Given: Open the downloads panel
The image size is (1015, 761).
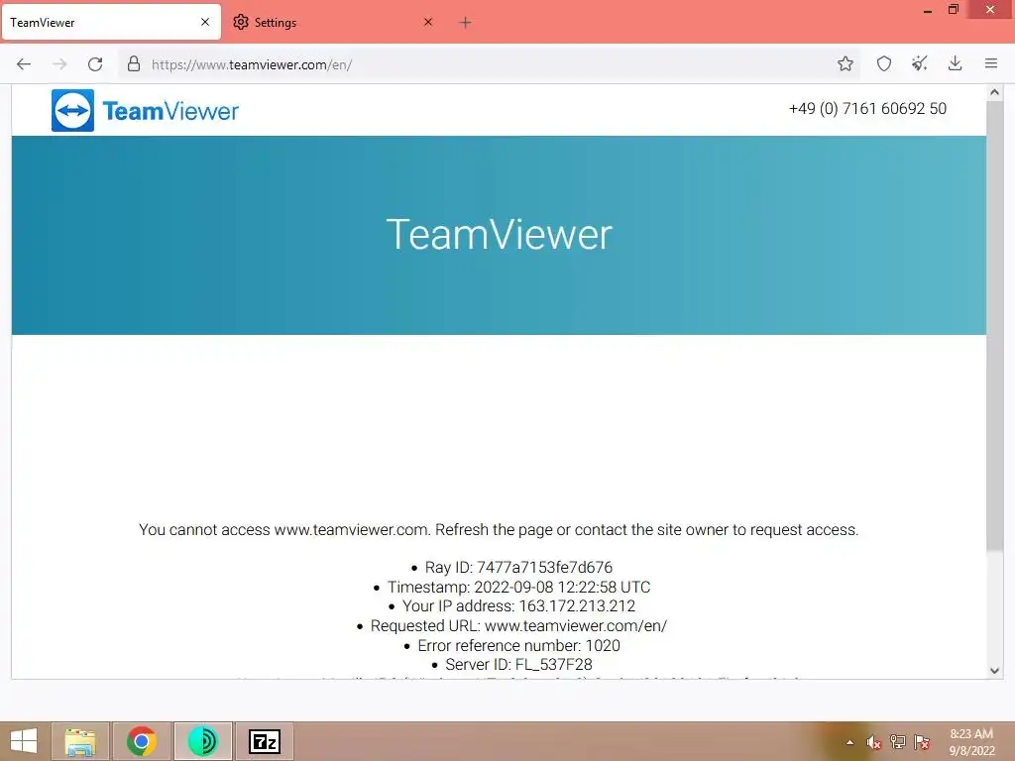Looking at the screenshot, I should coord(955,63).
